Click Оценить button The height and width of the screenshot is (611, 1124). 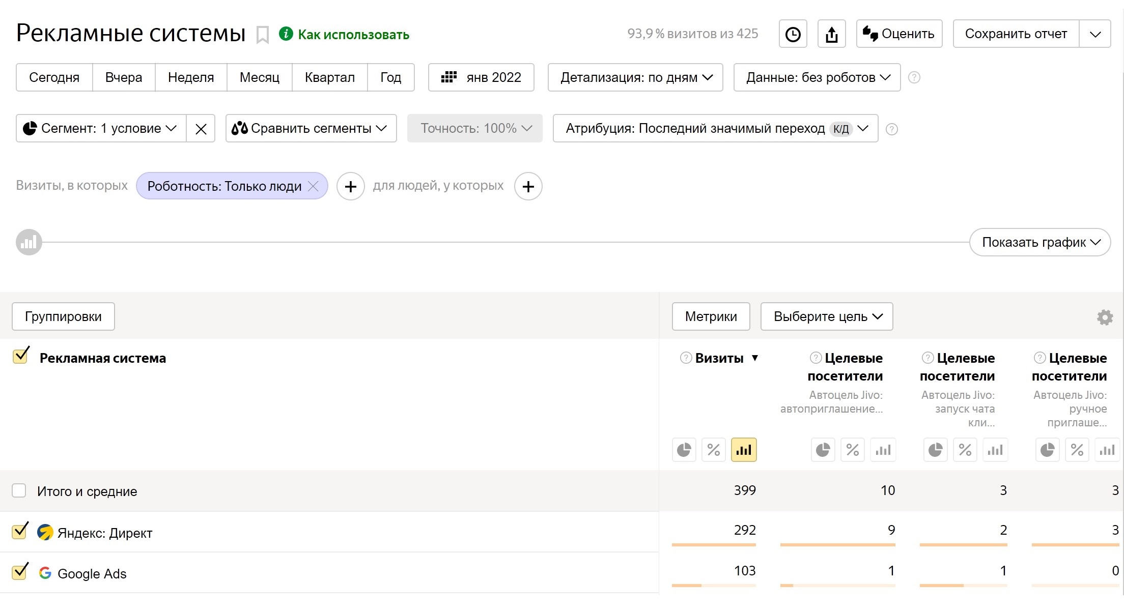(900, 34)
